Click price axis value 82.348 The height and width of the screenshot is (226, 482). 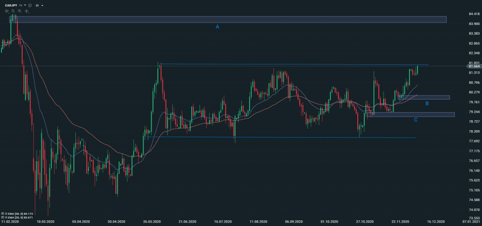pos(474,53)
